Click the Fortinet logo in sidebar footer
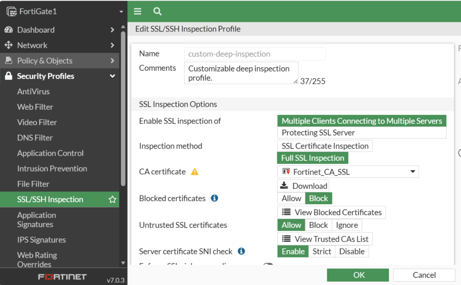Viewport: 461px width, 285px height. tap(62, 277)
